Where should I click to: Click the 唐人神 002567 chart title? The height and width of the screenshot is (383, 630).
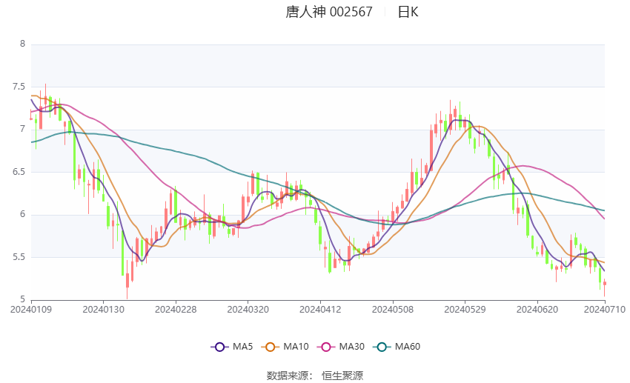coord(329,12)
